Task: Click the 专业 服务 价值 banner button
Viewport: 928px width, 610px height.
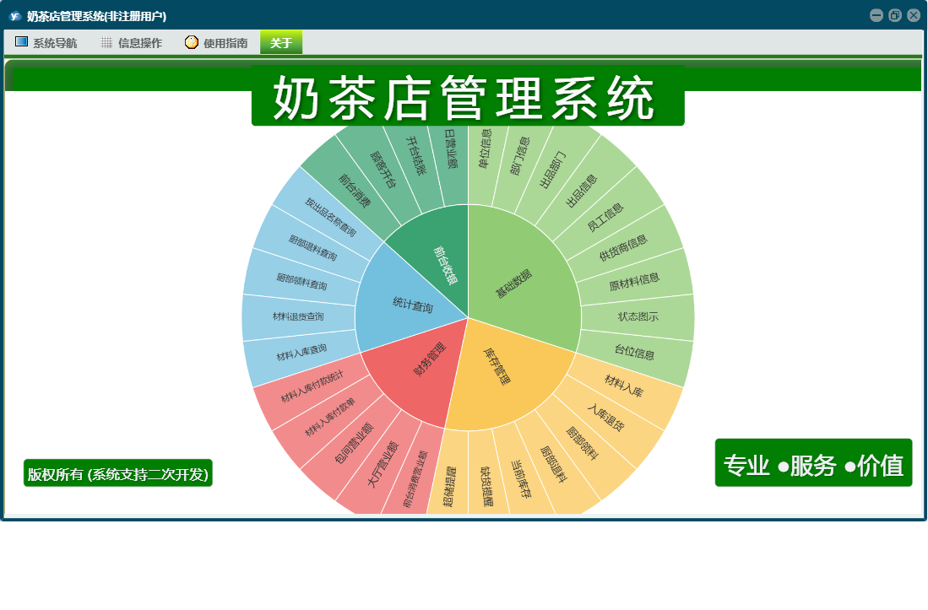Action: pyautogui.click(x=813, y=463)
